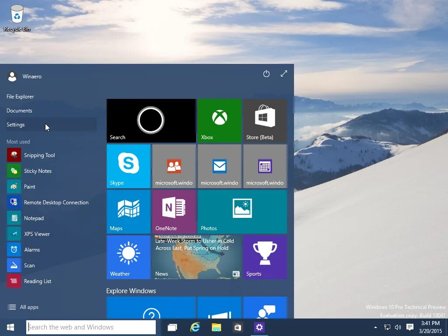This screenshot has width=448, height=336.
Task: Show All apps list
Action: tap(23, 307)
